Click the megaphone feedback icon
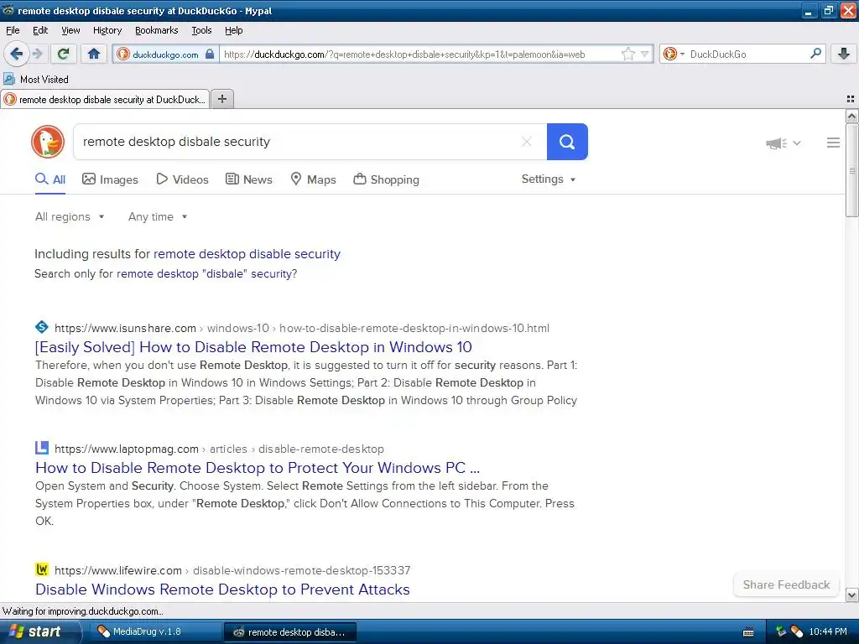Screen dimensions: 859x644 (x=776, y=143)
